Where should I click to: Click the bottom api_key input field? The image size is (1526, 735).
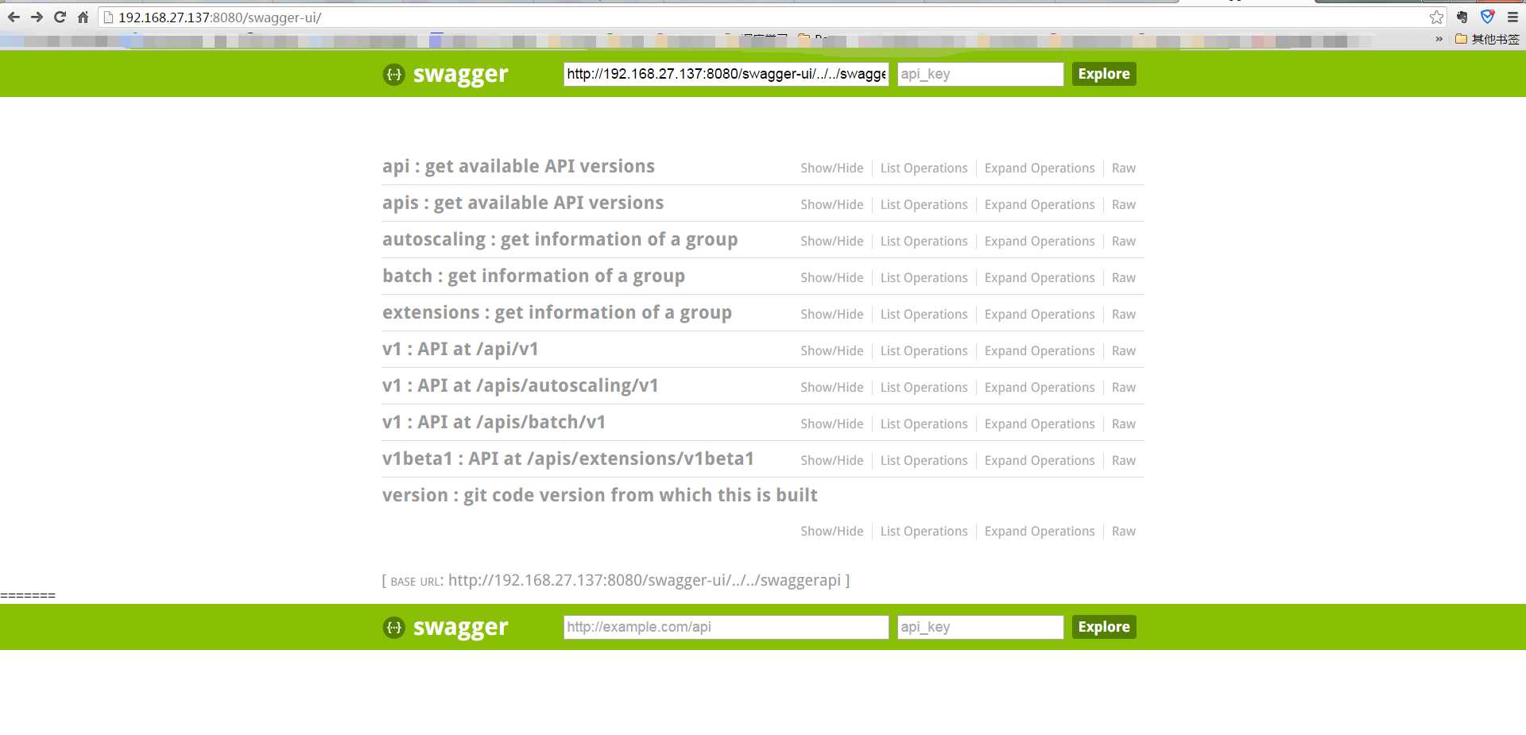pos(980,627)
